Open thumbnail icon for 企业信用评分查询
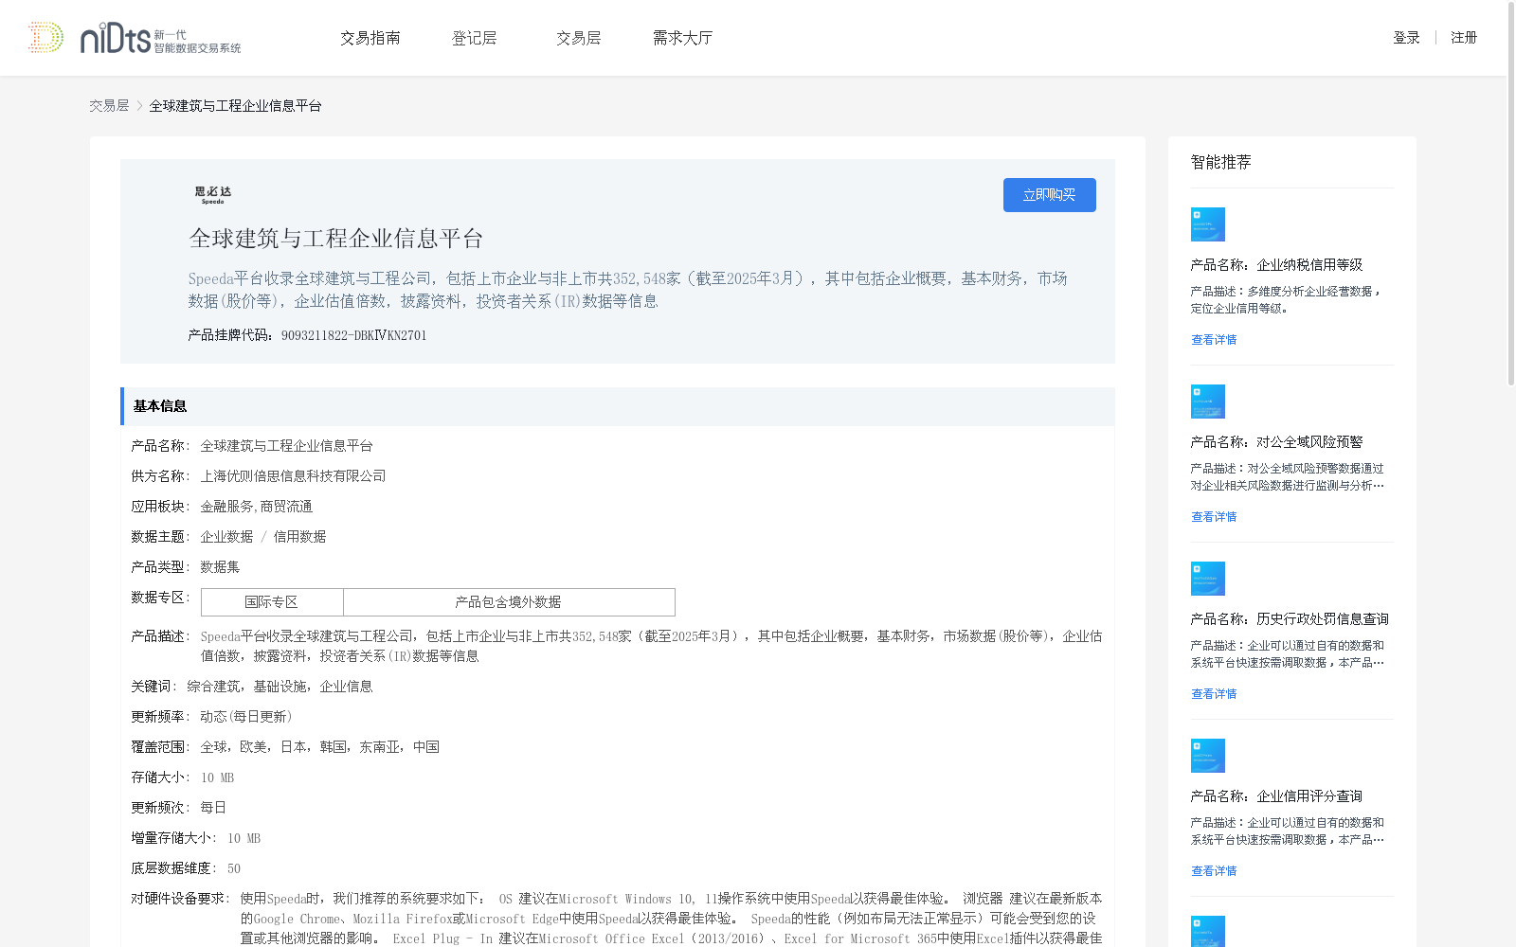1516x947 pixels. [1207, 756]
